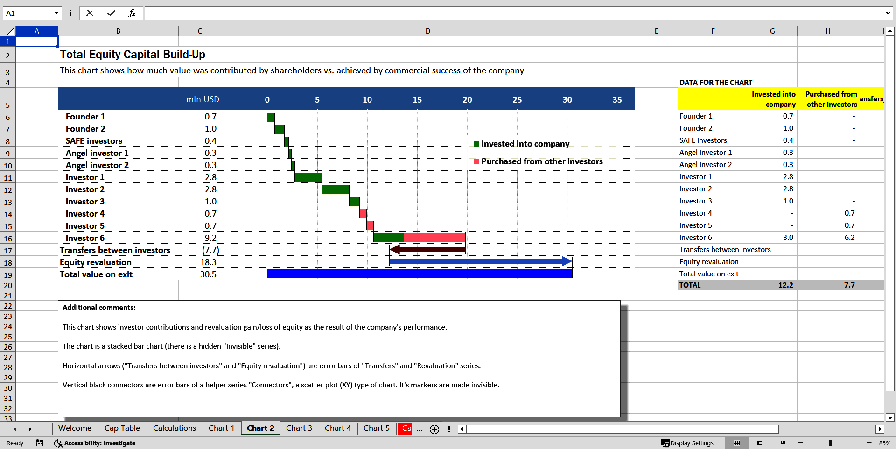The height and width of the screenshot is (449, 896).
Task: Click vertical scrollbar up arrow
Action: (890, 31)
